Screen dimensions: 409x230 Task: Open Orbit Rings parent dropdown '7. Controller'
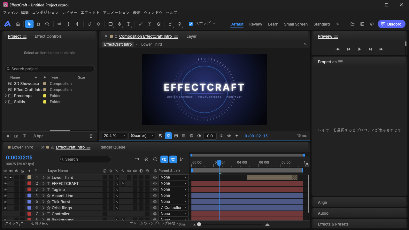pos(174,208)
